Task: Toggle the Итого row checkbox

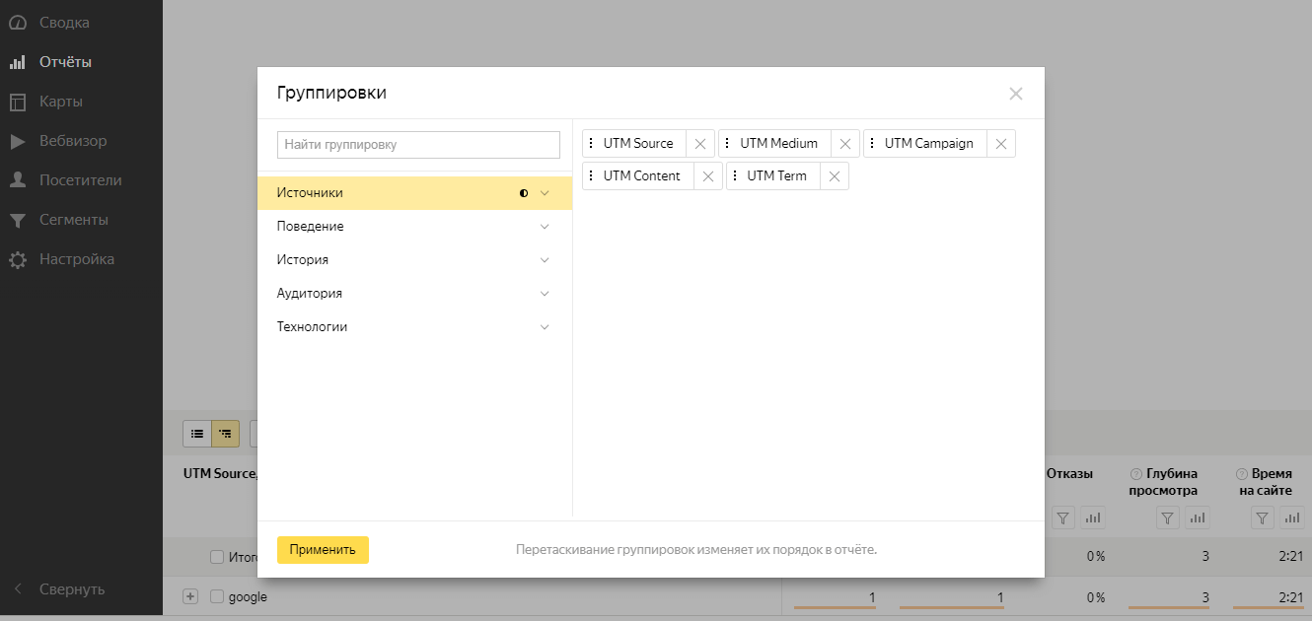Action: tap(217, 557)
